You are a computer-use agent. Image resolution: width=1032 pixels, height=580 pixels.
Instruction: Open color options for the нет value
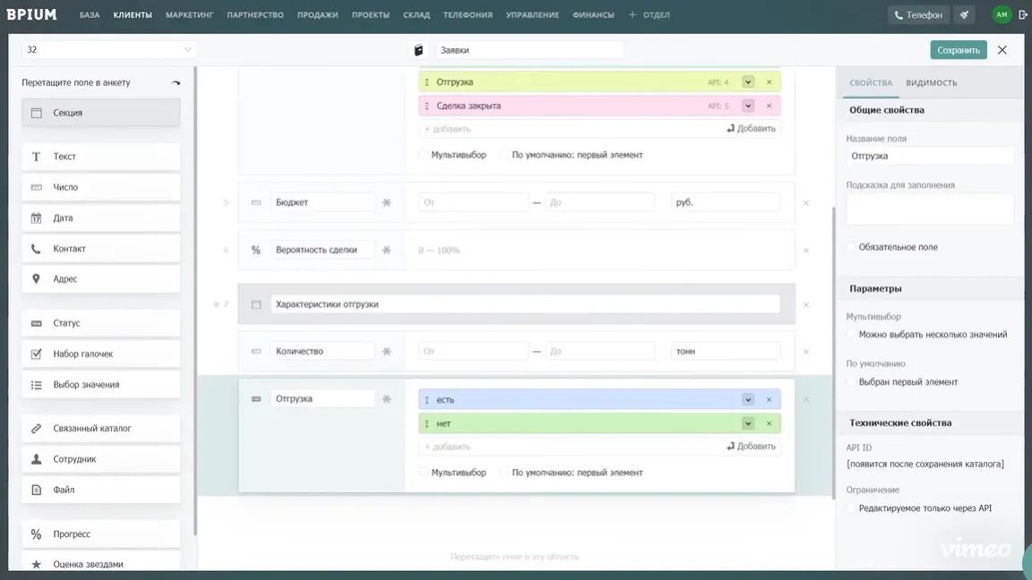(748, 422)
